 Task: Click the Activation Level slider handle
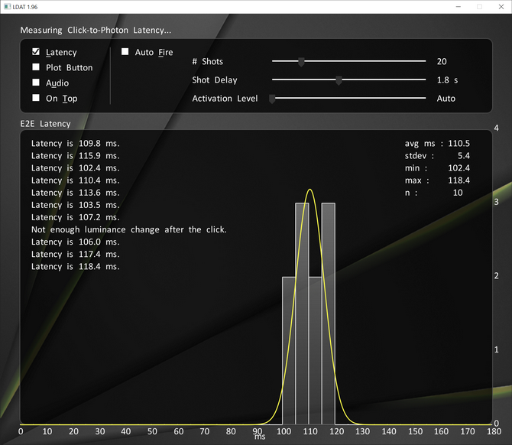tap(272, 99)
